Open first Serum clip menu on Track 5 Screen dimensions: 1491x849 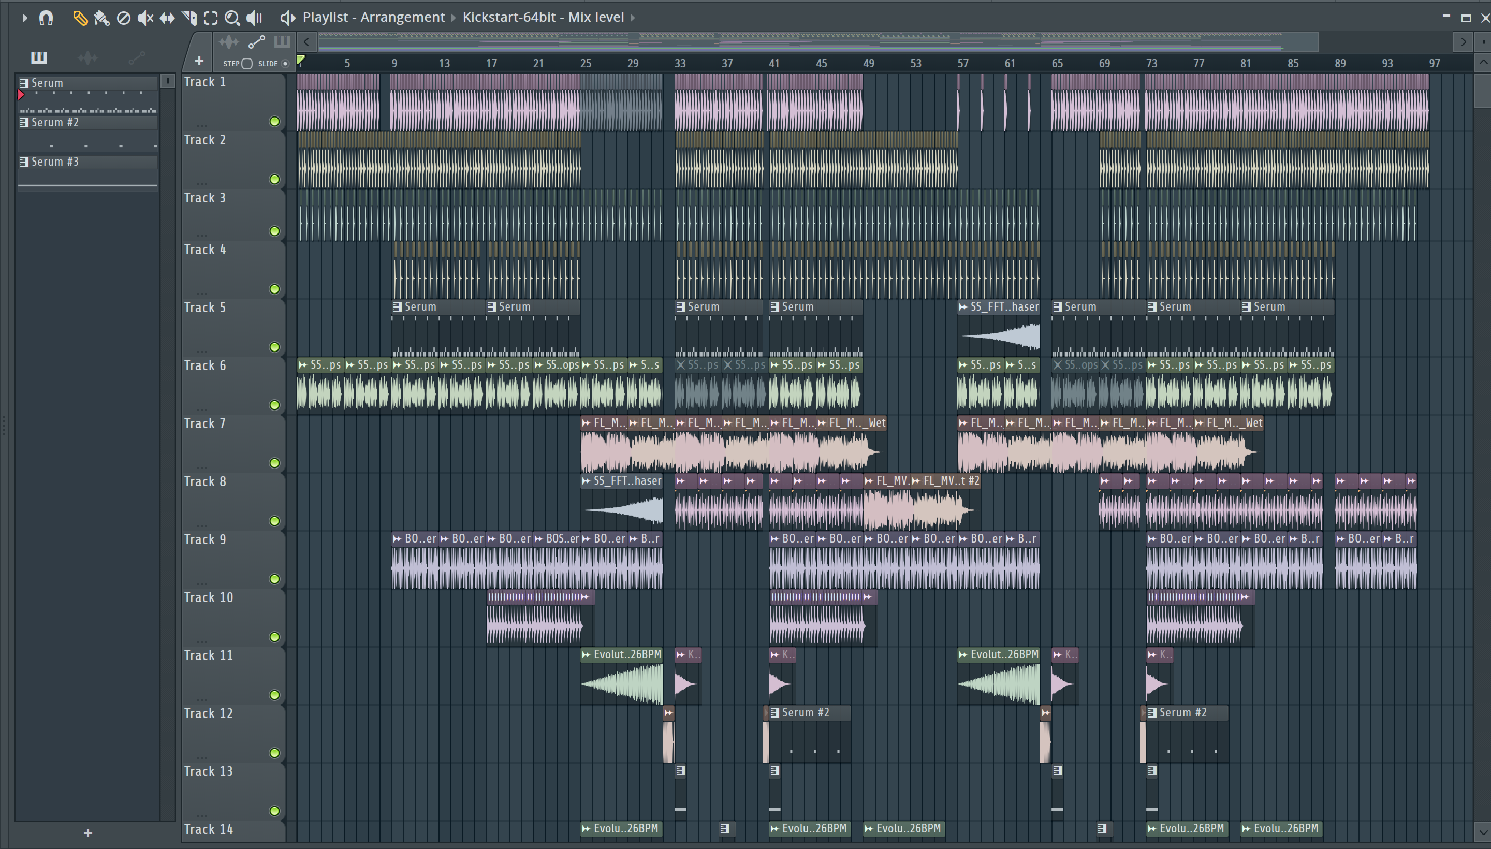(397, 306)
